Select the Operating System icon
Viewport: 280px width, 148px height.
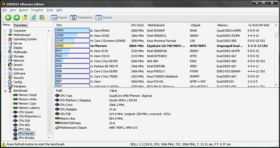pyautogui.click(x=10, y=39)
